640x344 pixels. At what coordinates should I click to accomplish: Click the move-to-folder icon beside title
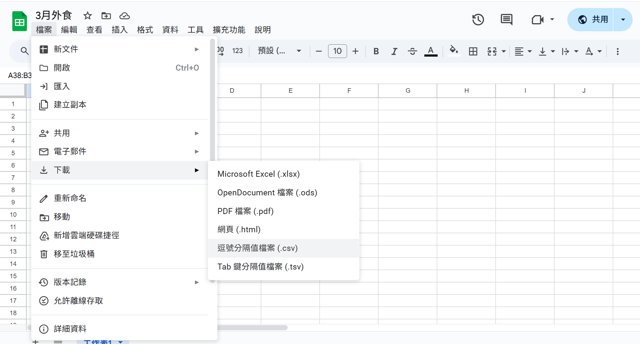coord(106,15)
